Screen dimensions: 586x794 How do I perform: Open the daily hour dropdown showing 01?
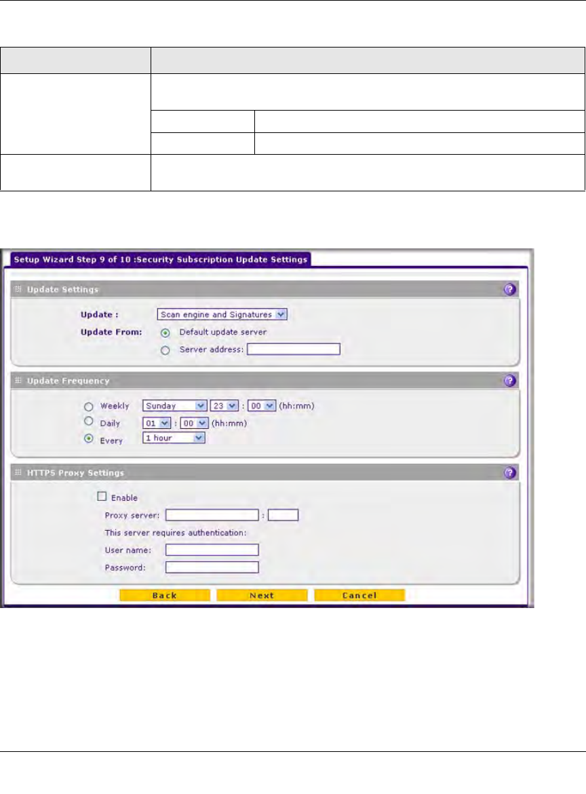157,423
